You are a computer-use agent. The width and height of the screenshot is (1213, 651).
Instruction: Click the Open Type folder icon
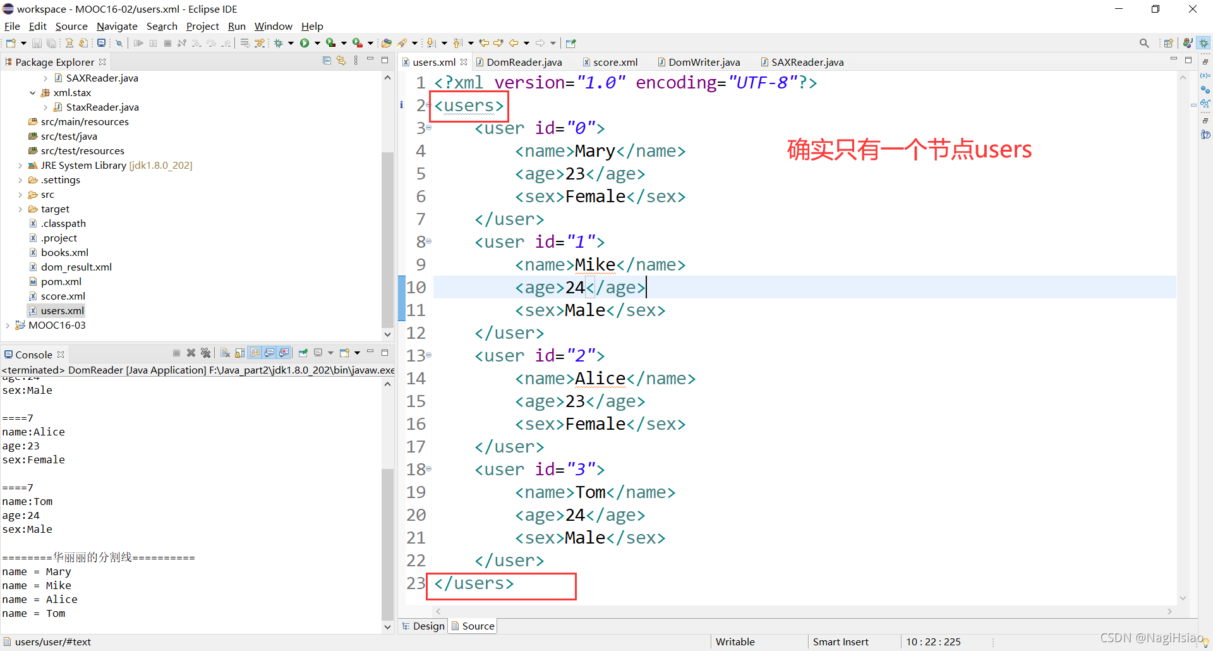[x=387, y=43]
